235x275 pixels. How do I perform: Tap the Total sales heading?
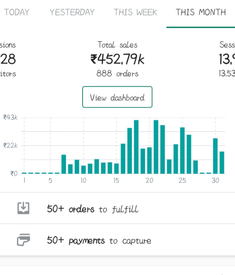(x=117, y=45)
